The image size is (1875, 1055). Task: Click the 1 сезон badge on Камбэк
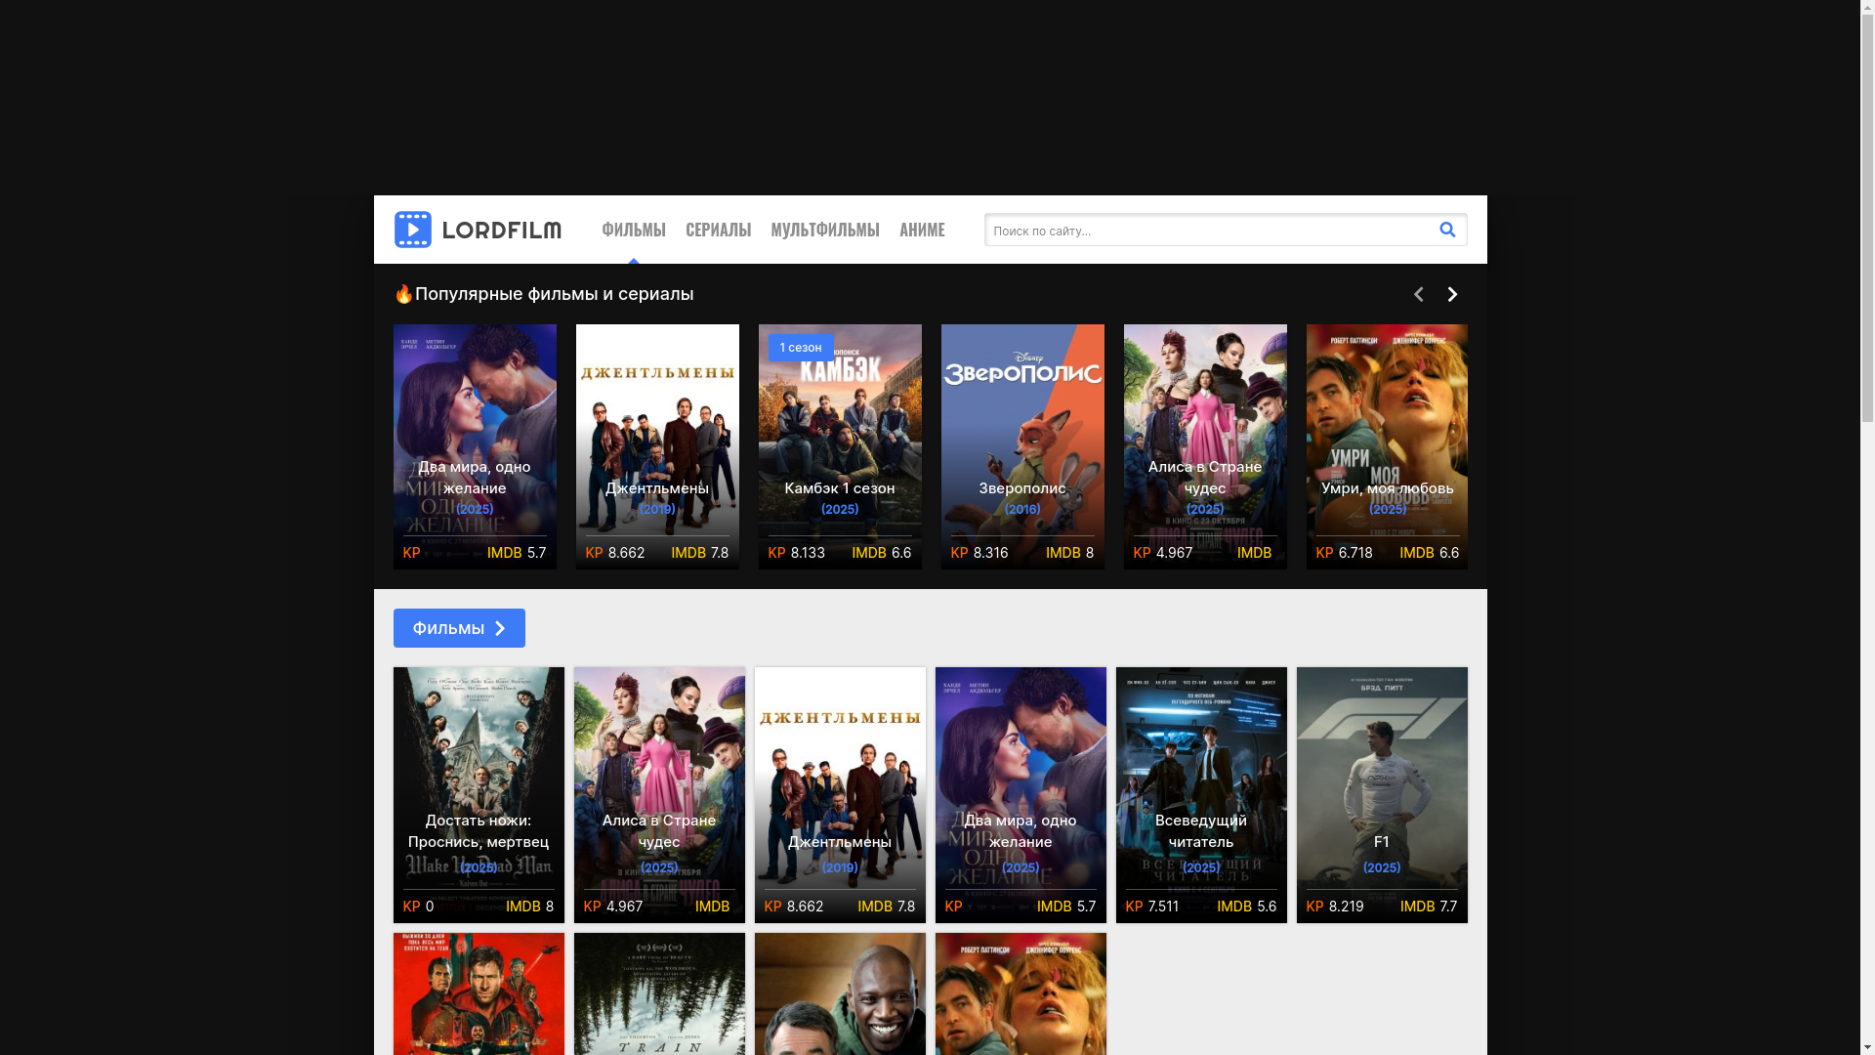pos(801,348)
